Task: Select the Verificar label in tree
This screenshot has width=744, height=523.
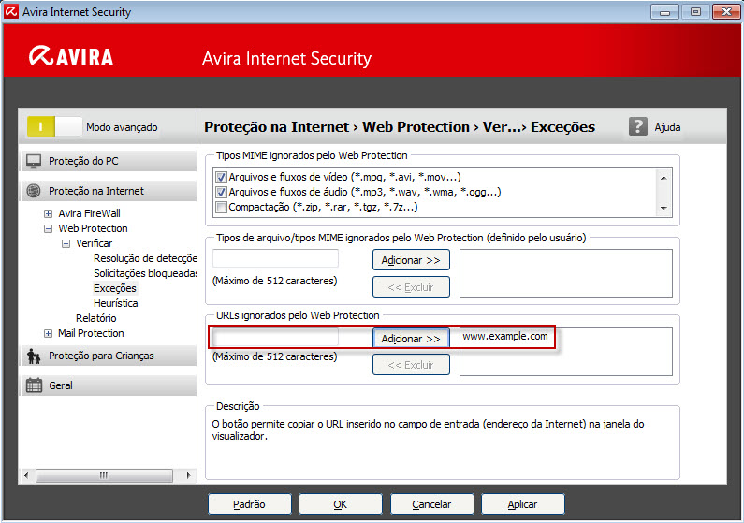Action: 94,243
